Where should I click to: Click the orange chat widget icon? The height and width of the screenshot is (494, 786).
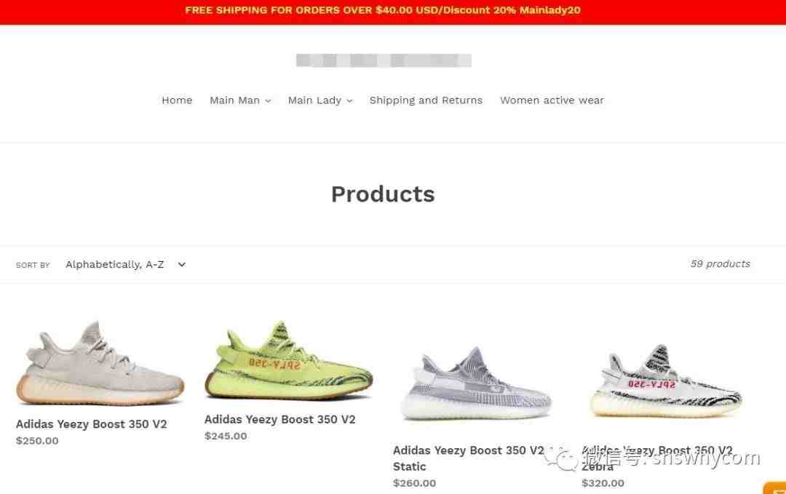coord(775,488)
